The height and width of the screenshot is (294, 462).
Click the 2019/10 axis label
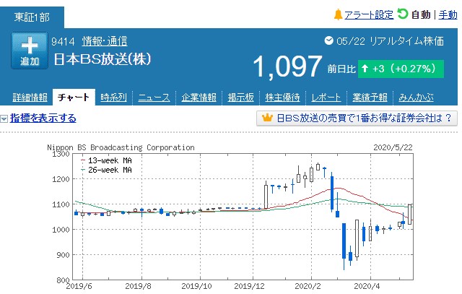click(196, 286)
